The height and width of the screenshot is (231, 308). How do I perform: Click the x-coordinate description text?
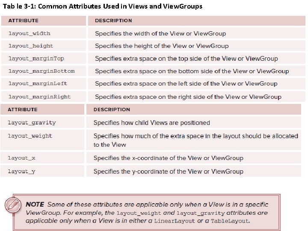click(x=168, y=158)
